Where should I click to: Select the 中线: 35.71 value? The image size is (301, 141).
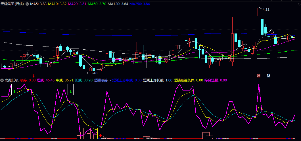pyautogui.click(x=65, y=80)
